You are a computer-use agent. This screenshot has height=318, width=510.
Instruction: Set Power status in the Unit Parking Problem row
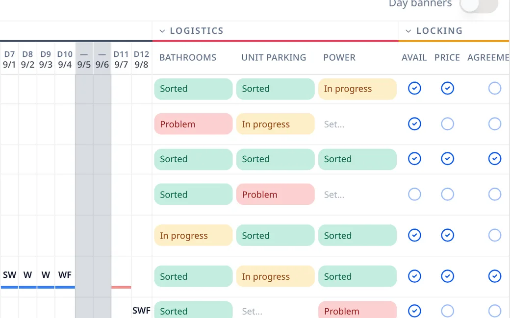357,194
